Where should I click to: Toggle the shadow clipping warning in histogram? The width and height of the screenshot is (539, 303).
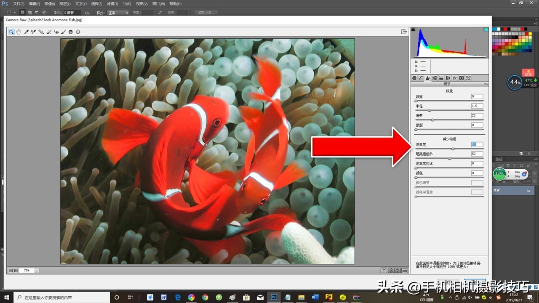click(x=413, y=29)
